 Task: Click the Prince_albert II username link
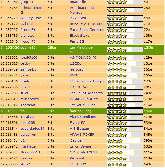(x=31, y=10)
